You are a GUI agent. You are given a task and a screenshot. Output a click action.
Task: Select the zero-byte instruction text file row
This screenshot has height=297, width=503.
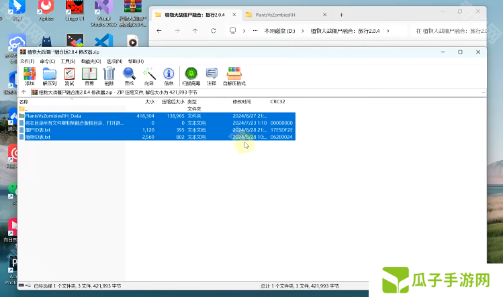[157, 123]
